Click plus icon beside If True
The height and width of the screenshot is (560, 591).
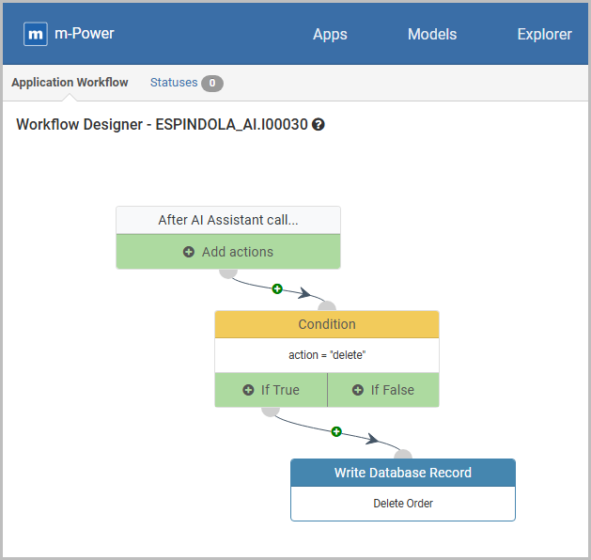[248, 390]
